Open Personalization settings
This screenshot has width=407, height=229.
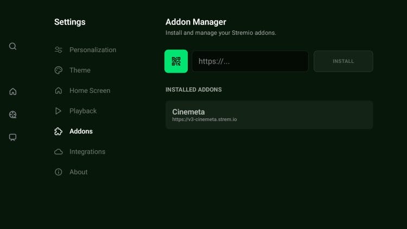[92, 50]
